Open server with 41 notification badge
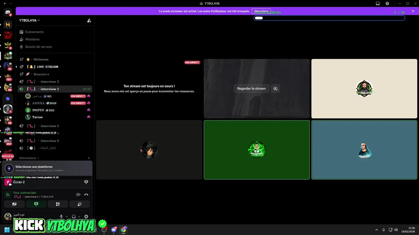The image size is (419, 235). tap(8, 66)
